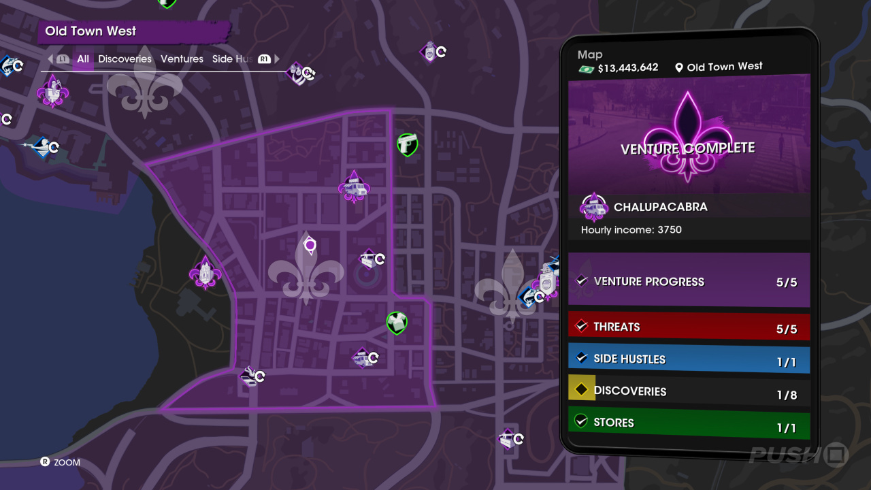Switch to the Discoveries filter tab
The image size is (871, 490).
(x=125, y=59)
